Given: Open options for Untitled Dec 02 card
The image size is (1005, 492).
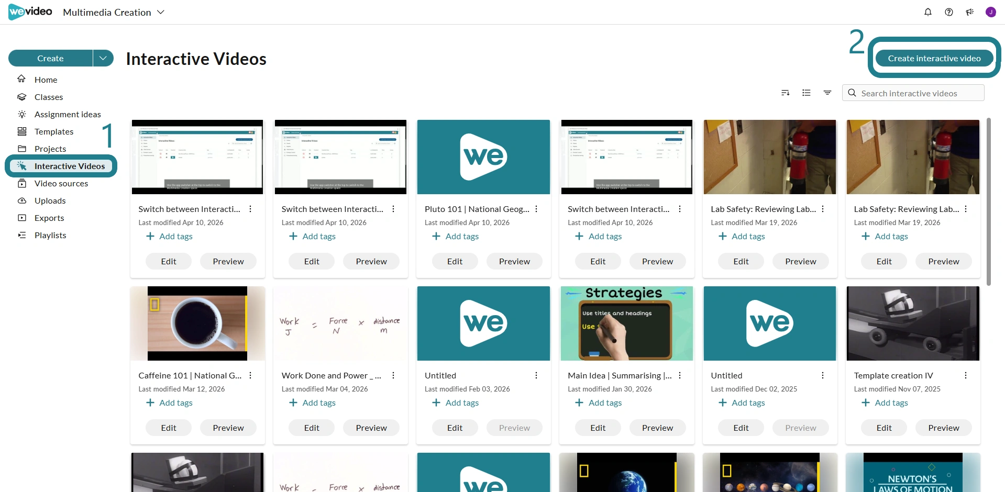Looking at the screenshot, I should point(823,375).
